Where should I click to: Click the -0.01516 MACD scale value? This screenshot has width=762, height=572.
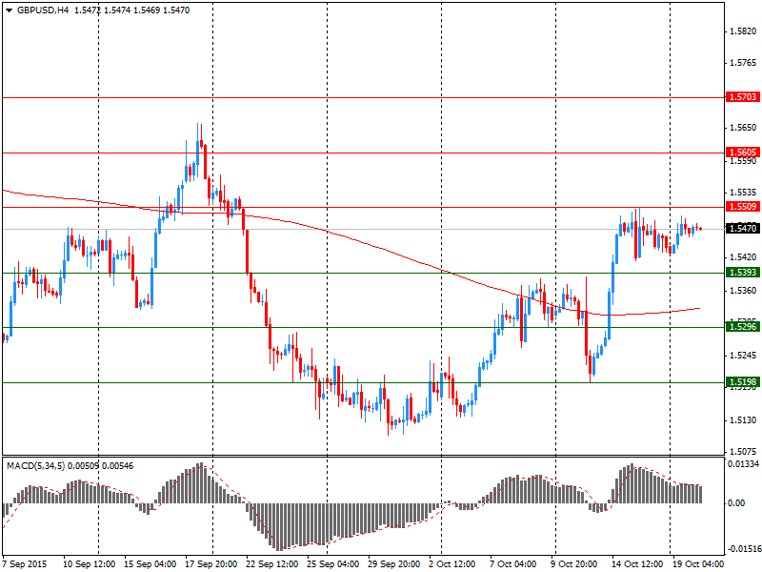pos(743,549)
